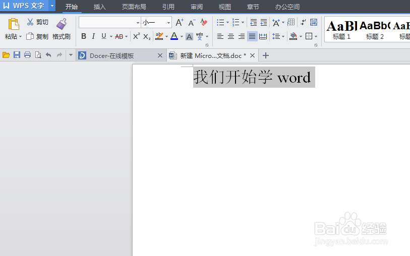410x256 pixels.
Task: Switch to the 插入 ribbon tab
Action: (x=100, y=7)
